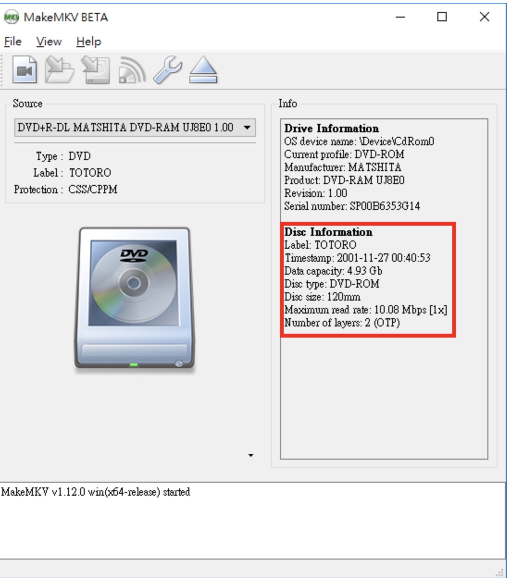Click the Label value 'TOTORO' in Source
The width and height of the screenshot is (511, 578).
click(x=90, y=173)
